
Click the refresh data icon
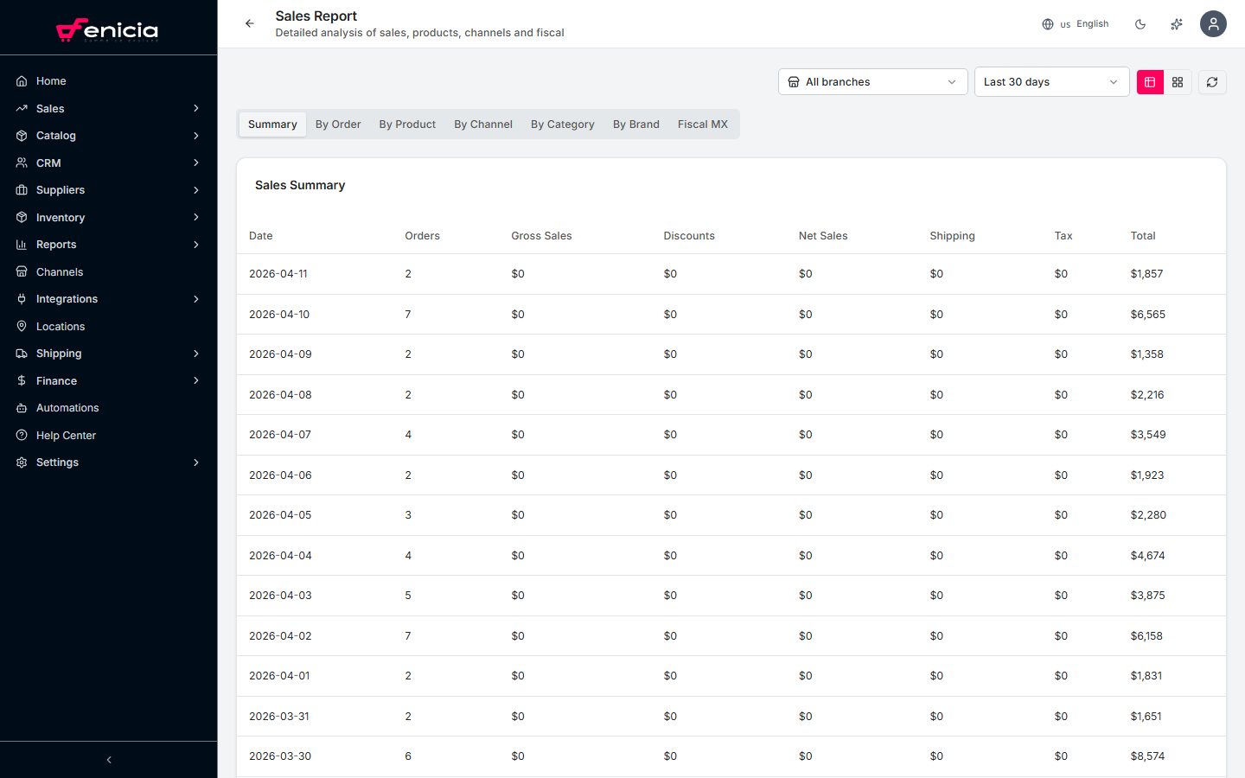(1212, 81)
